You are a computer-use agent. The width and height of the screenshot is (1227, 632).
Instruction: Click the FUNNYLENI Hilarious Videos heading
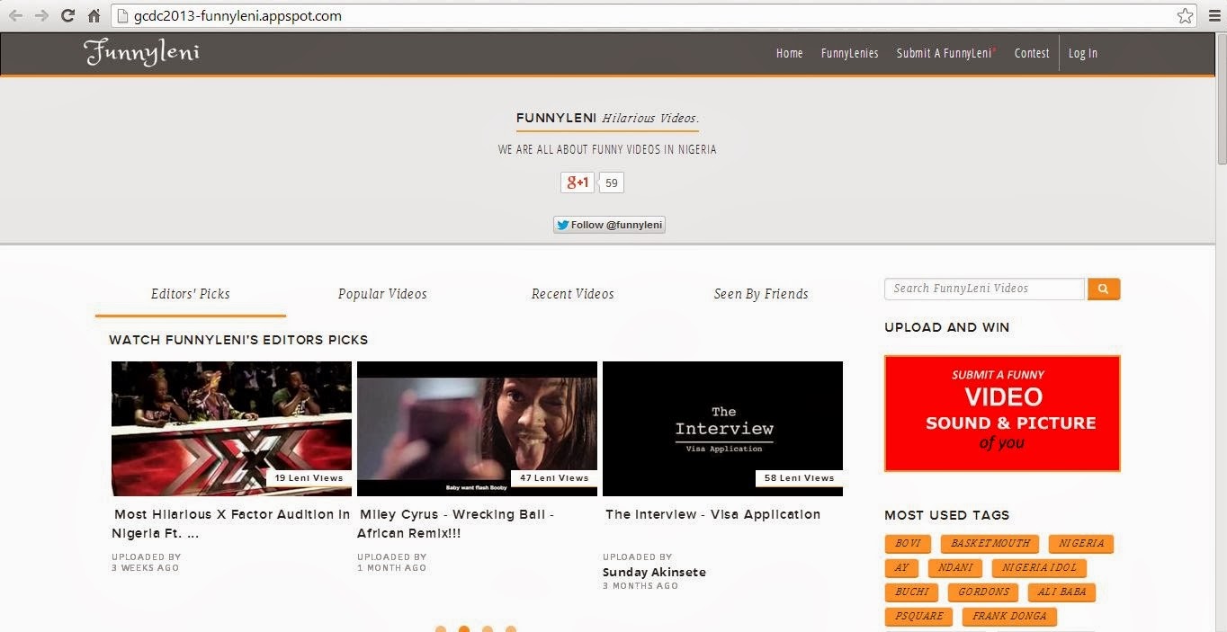pos(607,118)
